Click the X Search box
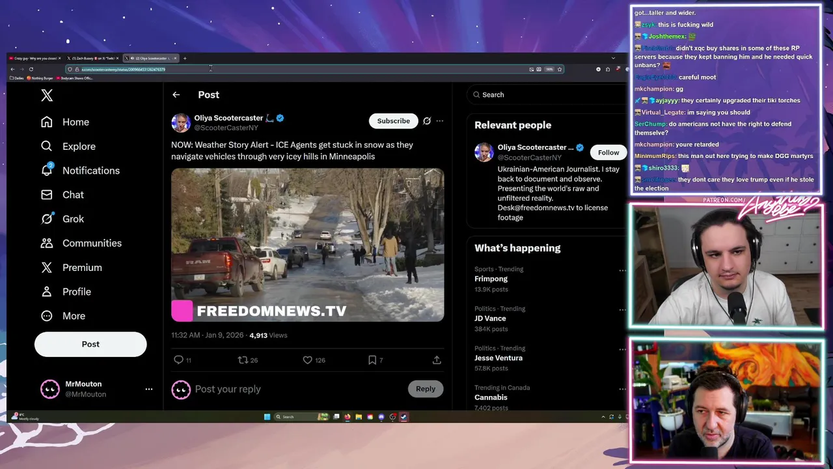The height and width of the screenshot is (469, 833). pyautogui.click(x=547, y=94)
